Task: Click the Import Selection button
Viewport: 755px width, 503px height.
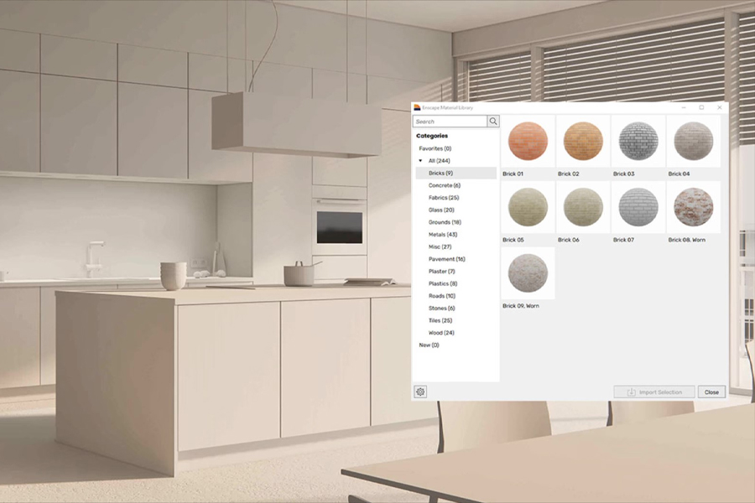Action: (x=654, y=392)
